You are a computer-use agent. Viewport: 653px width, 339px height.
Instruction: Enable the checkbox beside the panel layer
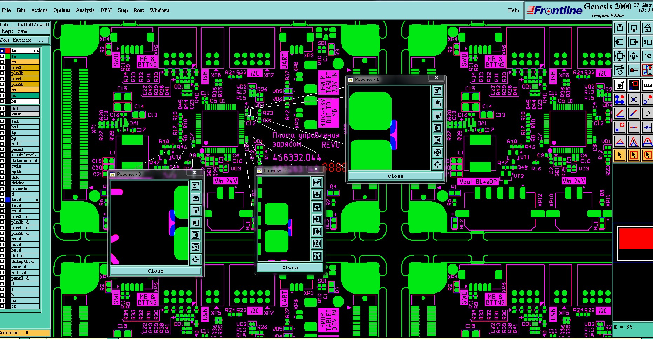(2, 149)
